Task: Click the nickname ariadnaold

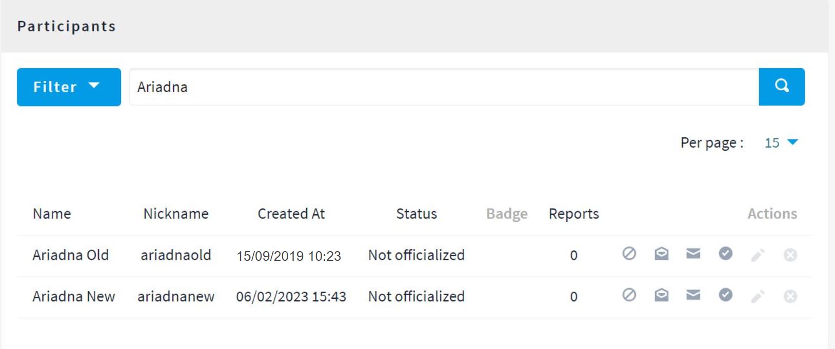Action: pos(176,255)
